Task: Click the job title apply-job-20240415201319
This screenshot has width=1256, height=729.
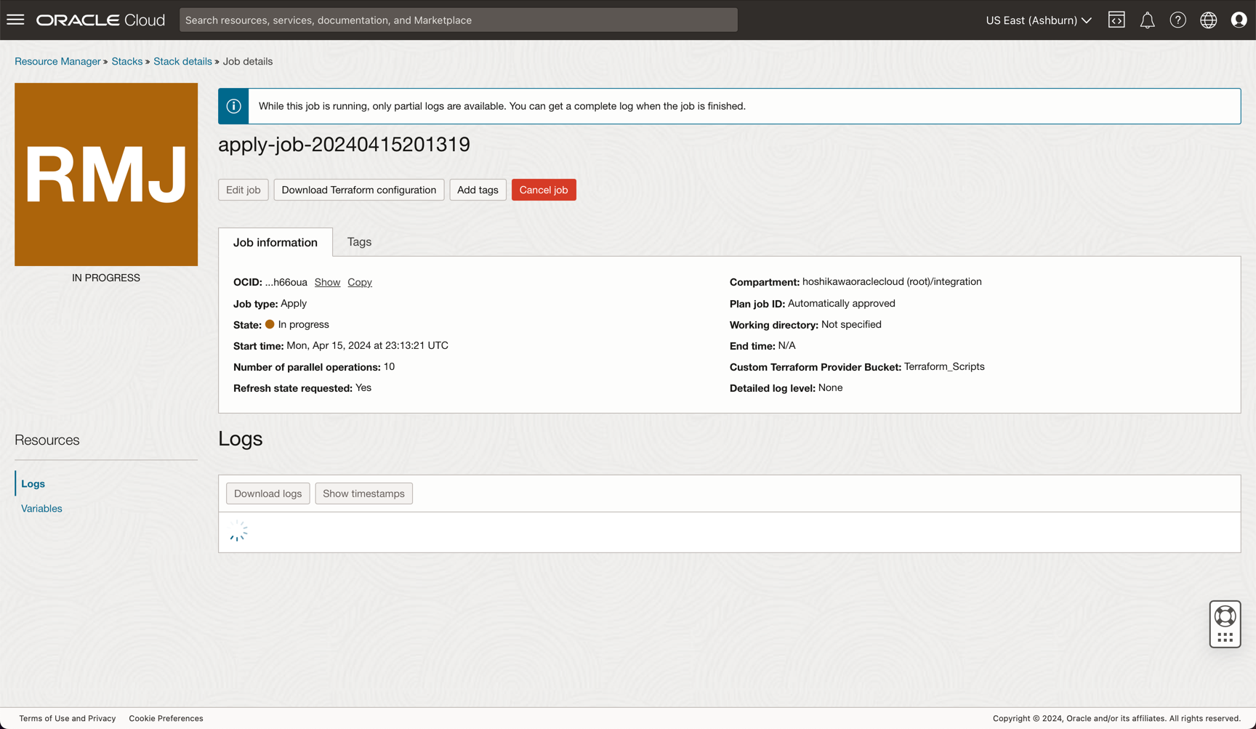Action: pos(345,144)
